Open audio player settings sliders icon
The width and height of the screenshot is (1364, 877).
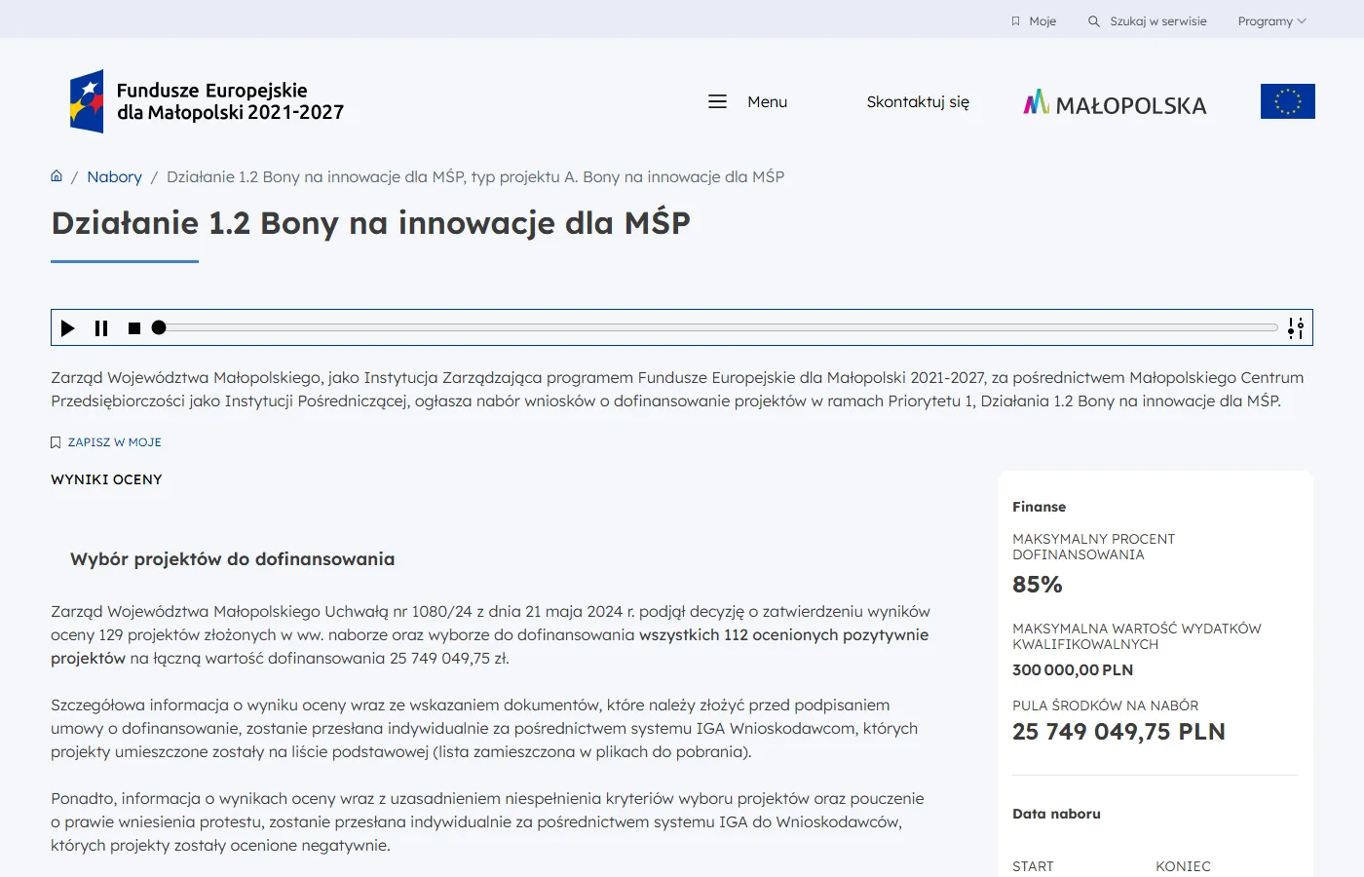1296,328
